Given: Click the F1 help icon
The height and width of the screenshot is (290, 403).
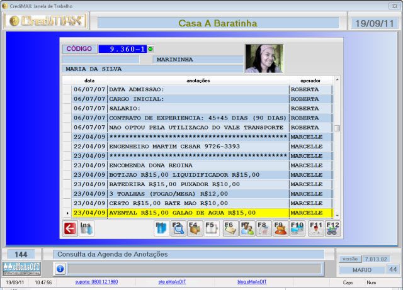Looking at the screenshot, I should pos(161,228).
